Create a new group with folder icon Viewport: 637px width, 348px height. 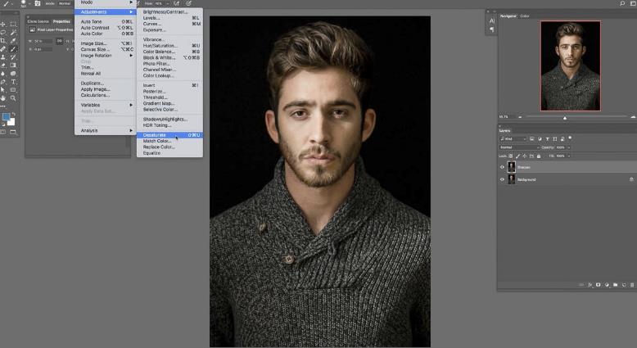pyautogui.click(x=615, y=285)
